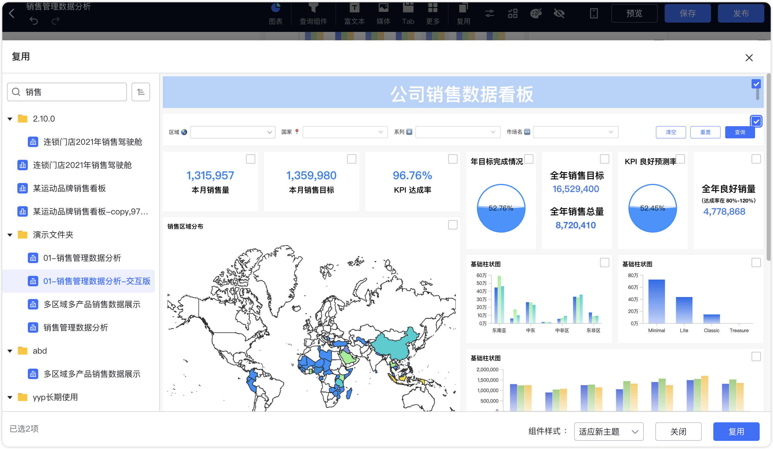Uncheck the 公司销售数据看板 title component

click(x=756, y=84)
